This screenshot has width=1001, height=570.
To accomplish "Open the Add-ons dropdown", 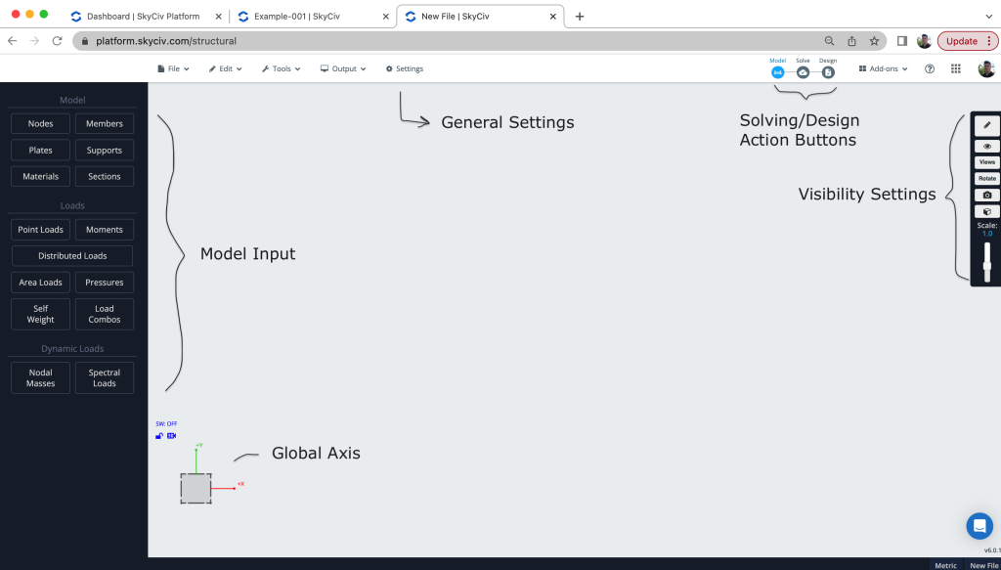I will [884, 69].
